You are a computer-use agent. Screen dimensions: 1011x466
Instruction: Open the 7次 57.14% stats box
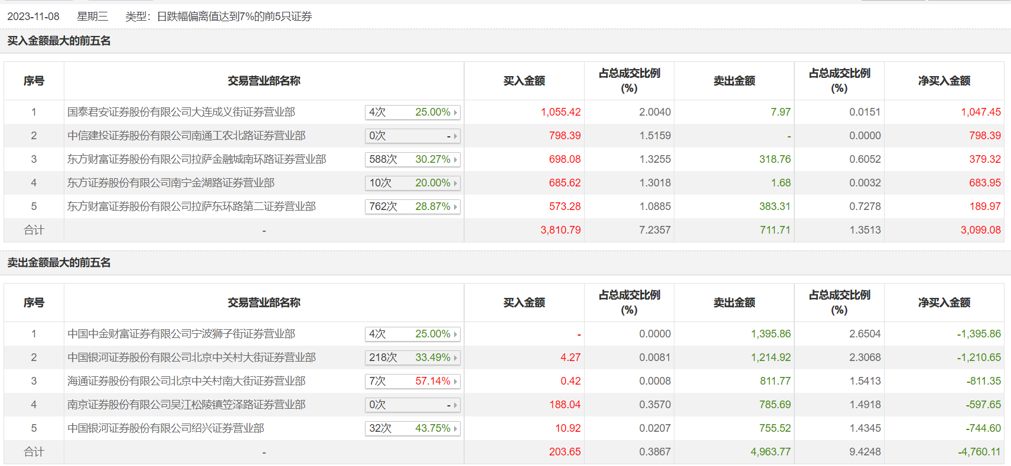click(x=412, y=381)
